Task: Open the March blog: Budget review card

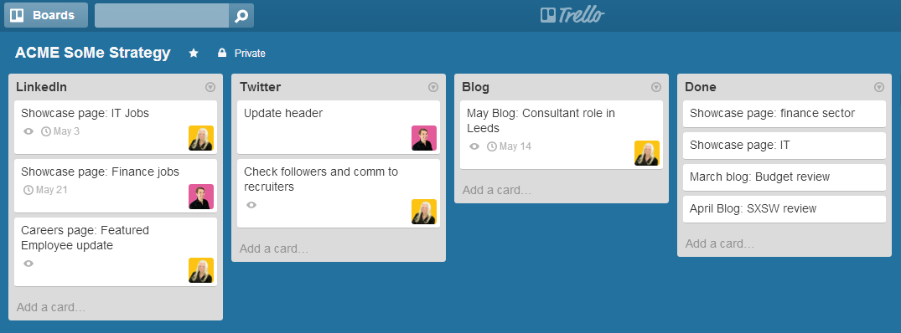Action: click(784, 177)
